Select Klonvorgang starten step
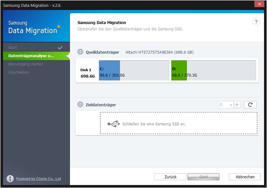267x188 pixels. (x=36, y=64)
